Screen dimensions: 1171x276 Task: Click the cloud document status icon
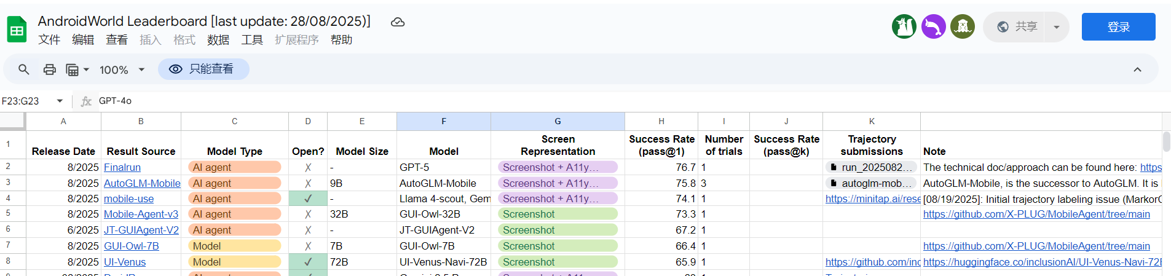coord(398,22)
